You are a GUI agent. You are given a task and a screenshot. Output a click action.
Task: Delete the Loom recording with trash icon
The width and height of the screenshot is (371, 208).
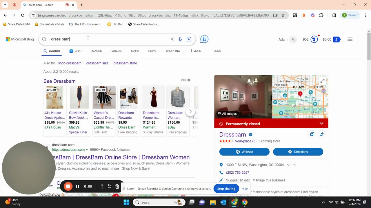[117, 186]
